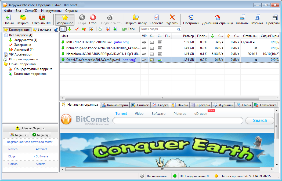The height and width of the screenshot is (181, 282).
Task: Select История торрентов in sidebar
Action: [x=24, y=59]
